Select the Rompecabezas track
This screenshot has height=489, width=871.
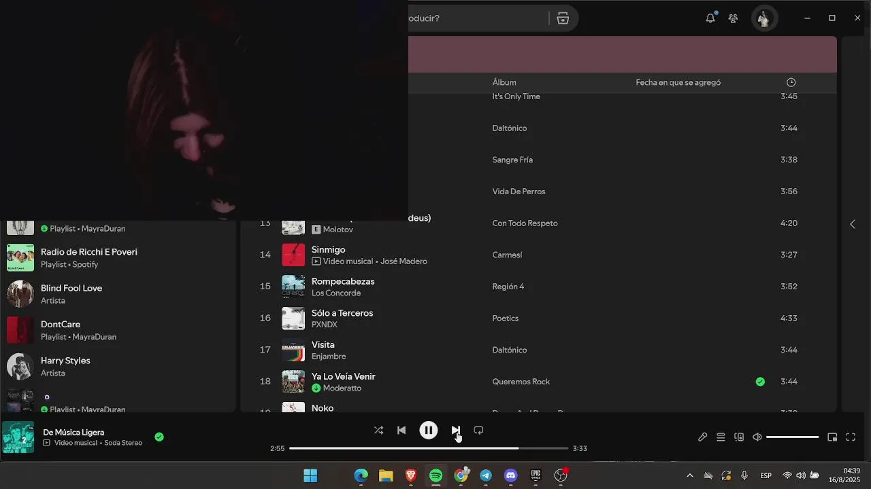pos(343,281)
